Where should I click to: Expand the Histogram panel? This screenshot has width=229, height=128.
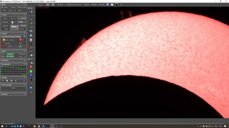(x=24, y=60)
